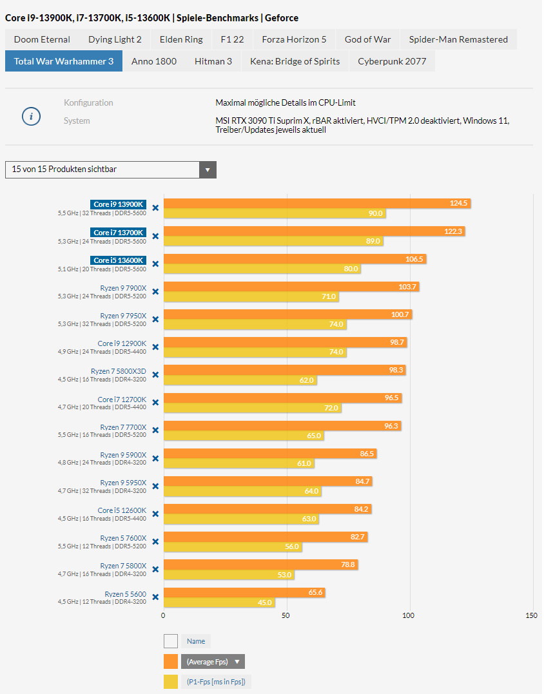Click the 106.5 average fps bar
The height and width of the screenshot is (694, 544).
tap(295, 259)
